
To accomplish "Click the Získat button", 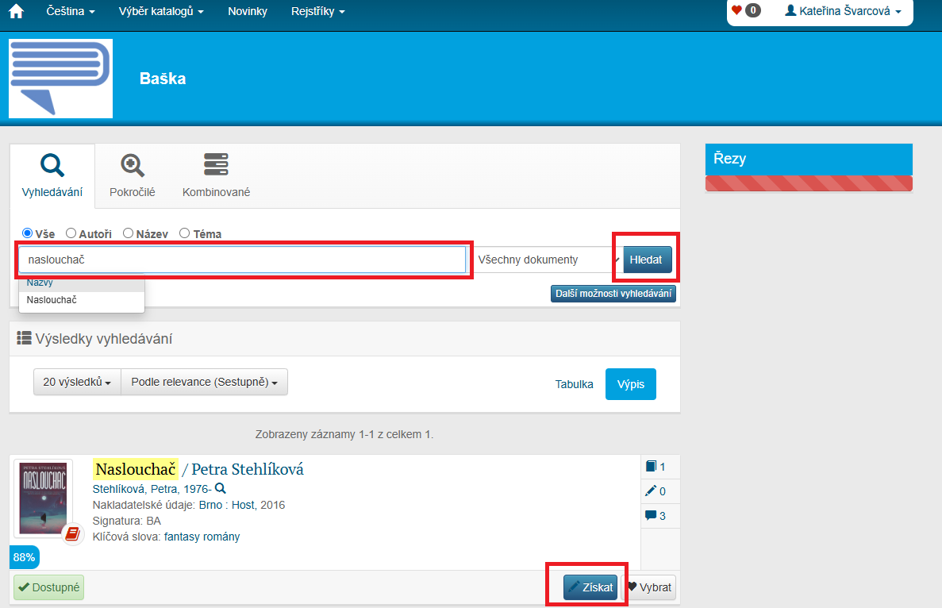I will (590, 587).
